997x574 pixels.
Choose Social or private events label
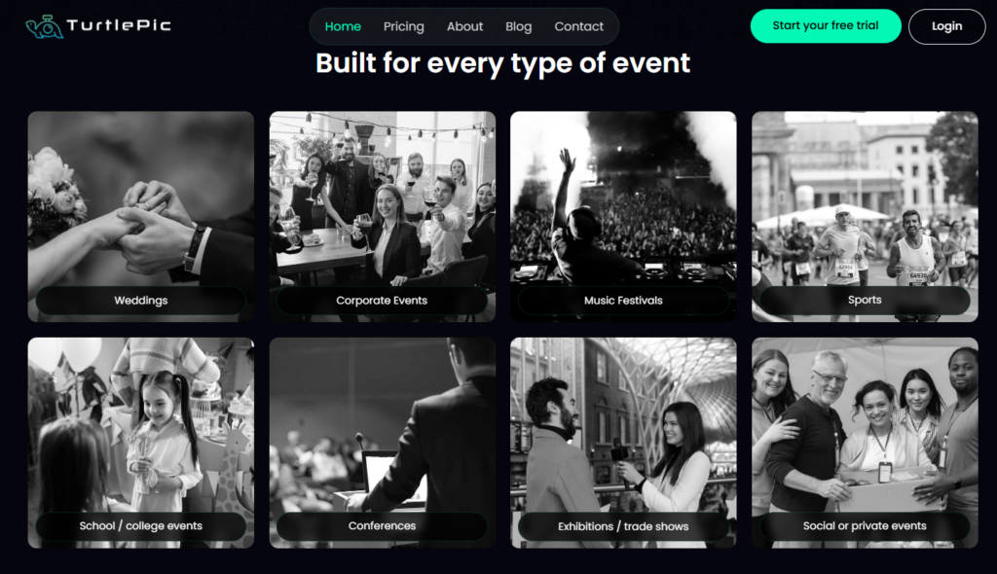865,525
